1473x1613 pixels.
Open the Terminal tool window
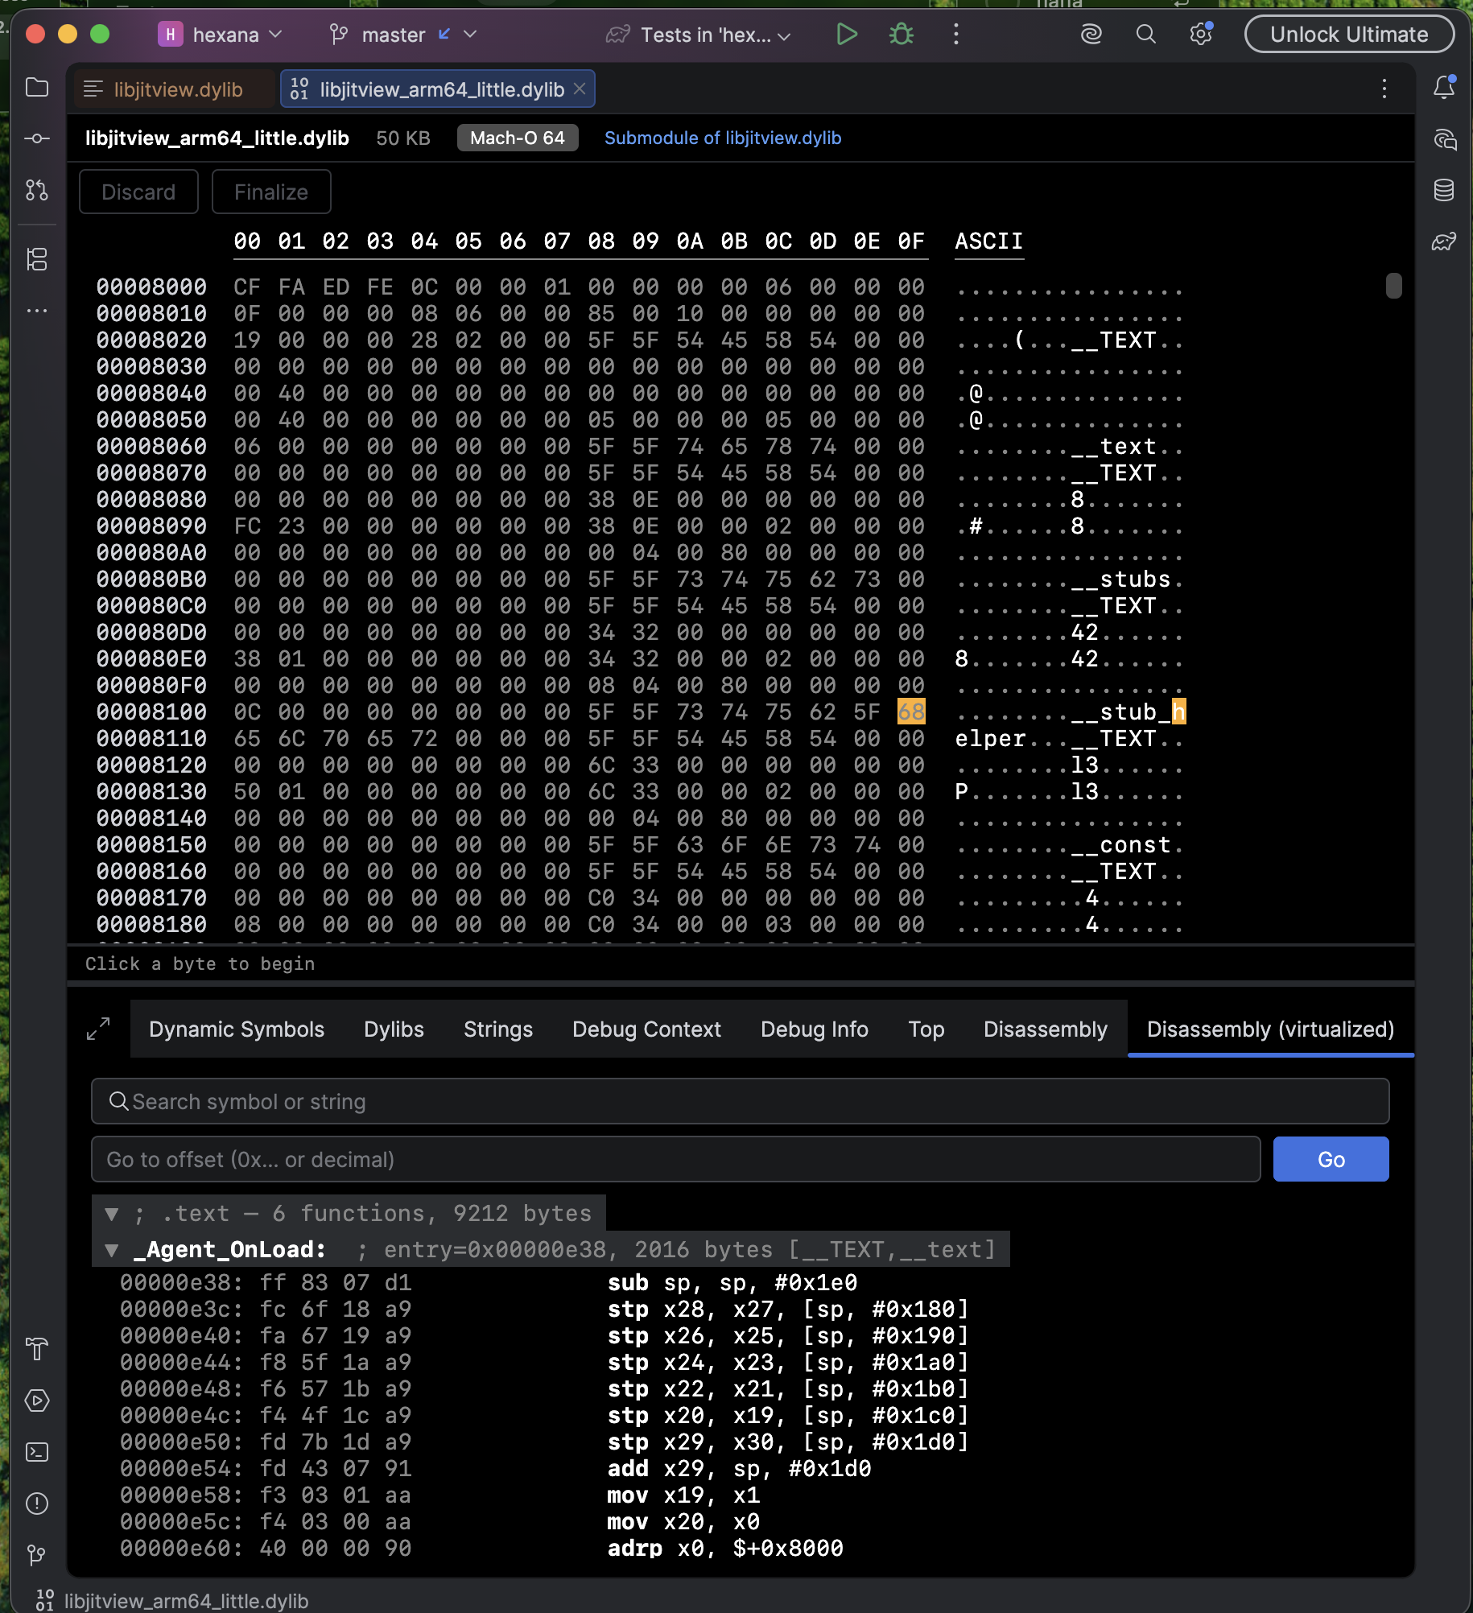(37, 1452)
